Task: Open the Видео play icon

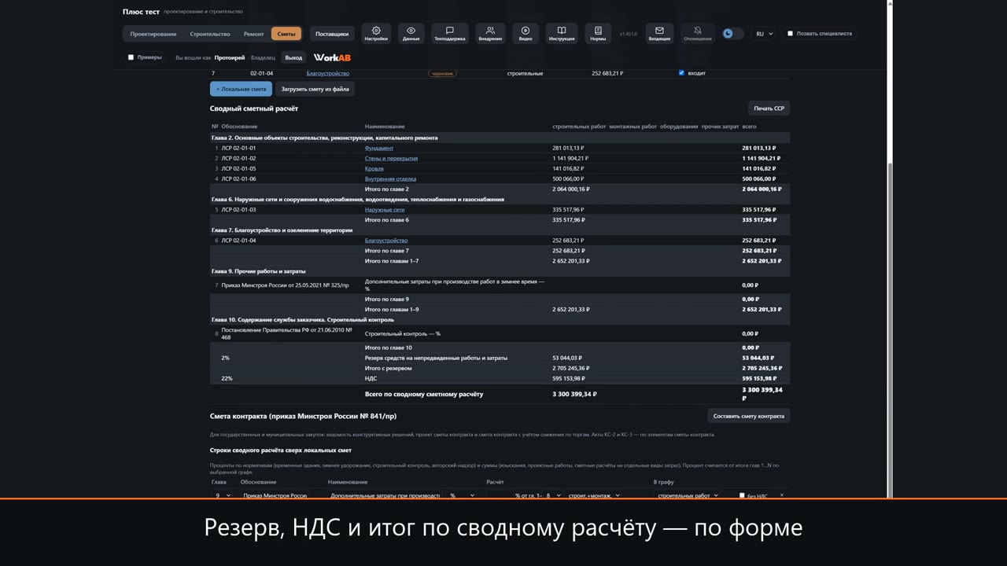Action: pyautogui.click(x=526, y=33)
